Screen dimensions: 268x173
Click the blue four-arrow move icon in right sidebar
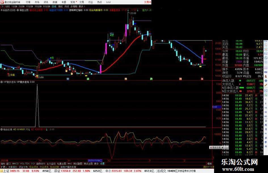point(266,81)
